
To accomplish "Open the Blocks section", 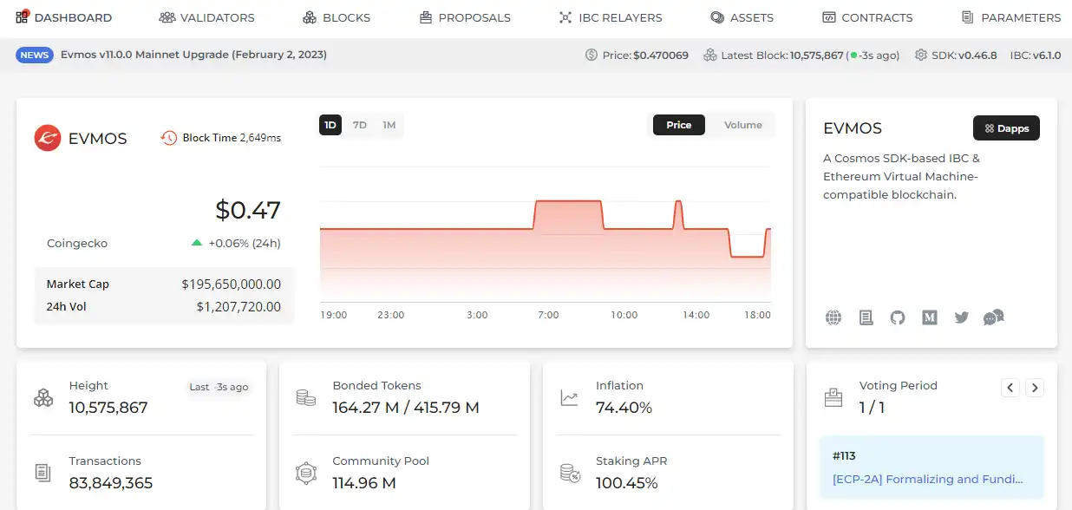I will click(x=336, y=17).
